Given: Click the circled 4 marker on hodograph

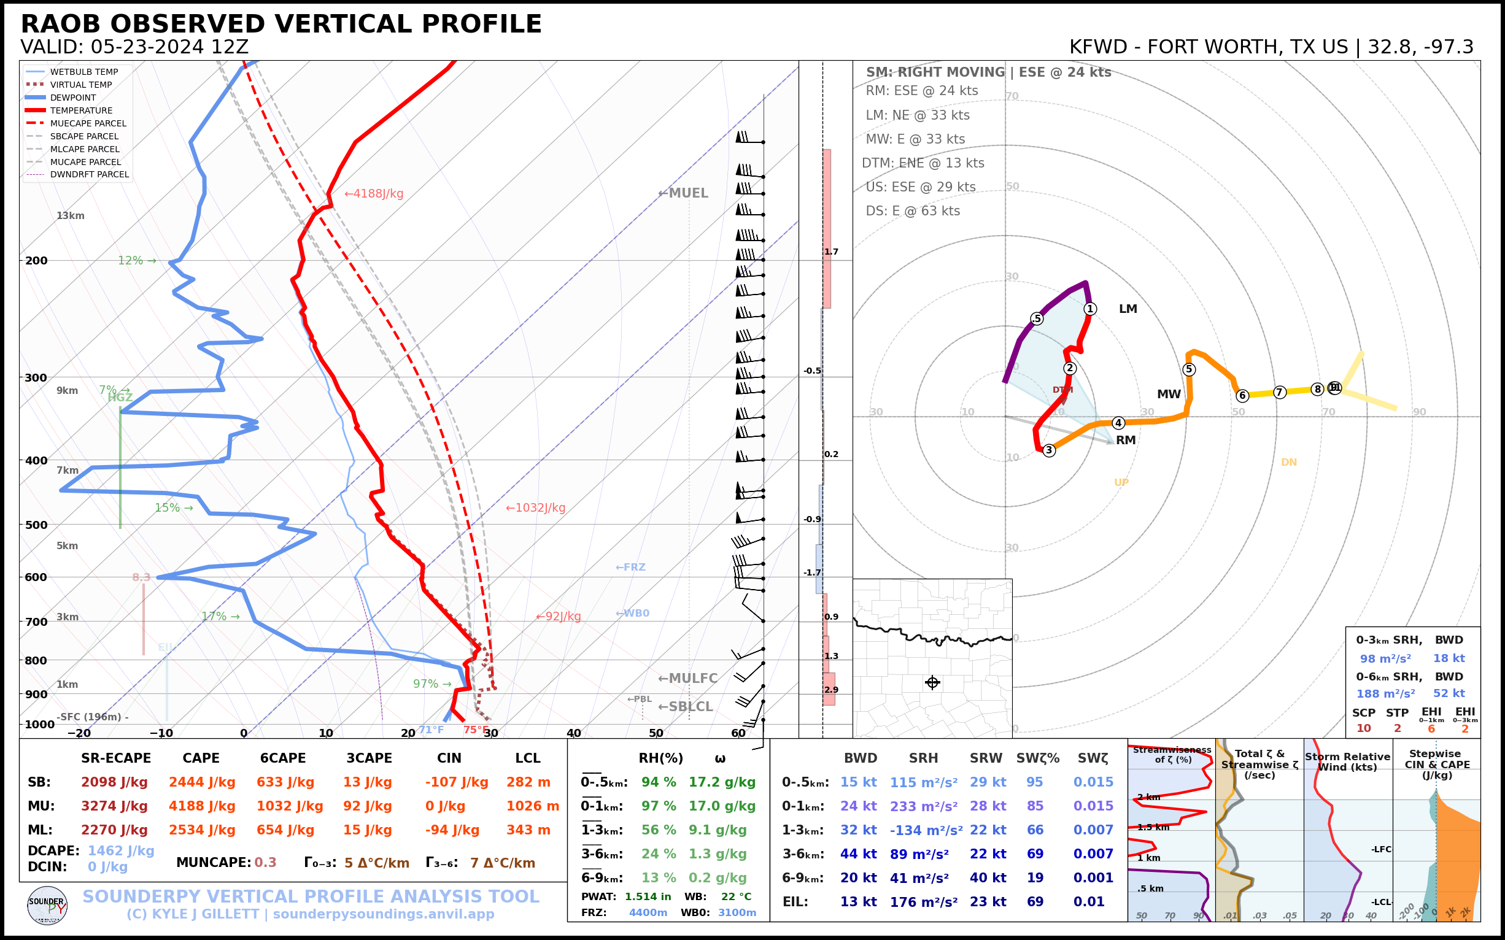Looking at the screenshot, I should coord(1118,423).
